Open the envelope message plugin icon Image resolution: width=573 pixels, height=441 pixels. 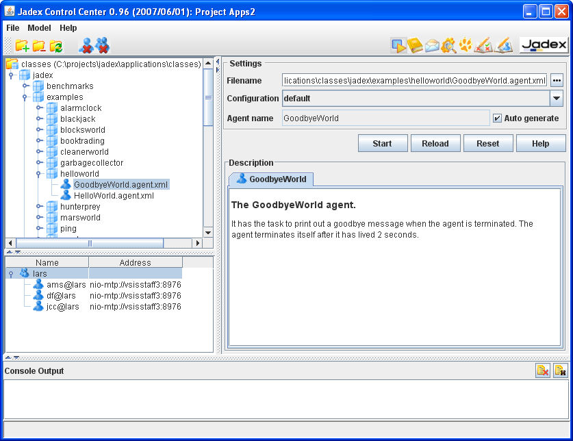coord(431,46)
